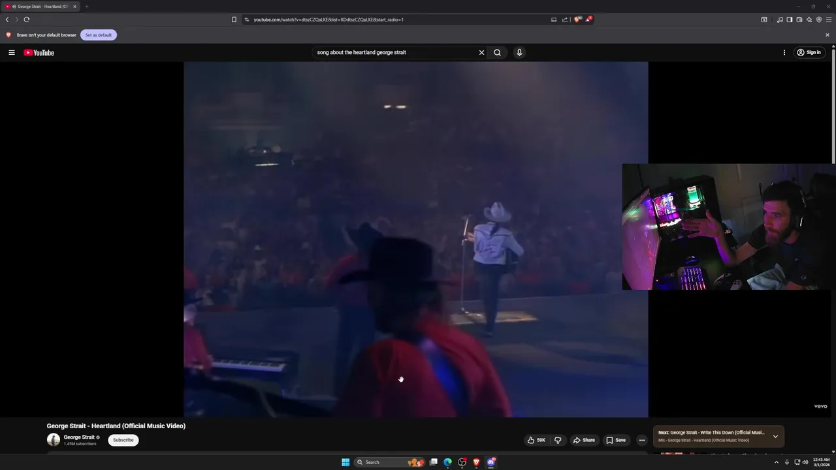The width and height of the screenshot is (836, 470).
Task: Launch Microsoft Edge from taskbar
Action: click(x=447, y=462)
